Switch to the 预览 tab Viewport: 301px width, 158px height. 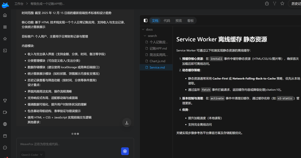point(179,21)
